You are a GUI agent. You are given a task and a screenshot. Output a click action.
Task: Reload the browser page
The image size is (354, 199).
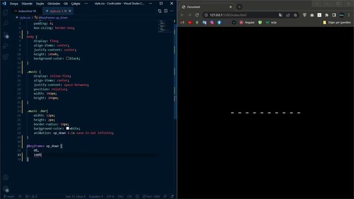[197, 15]
